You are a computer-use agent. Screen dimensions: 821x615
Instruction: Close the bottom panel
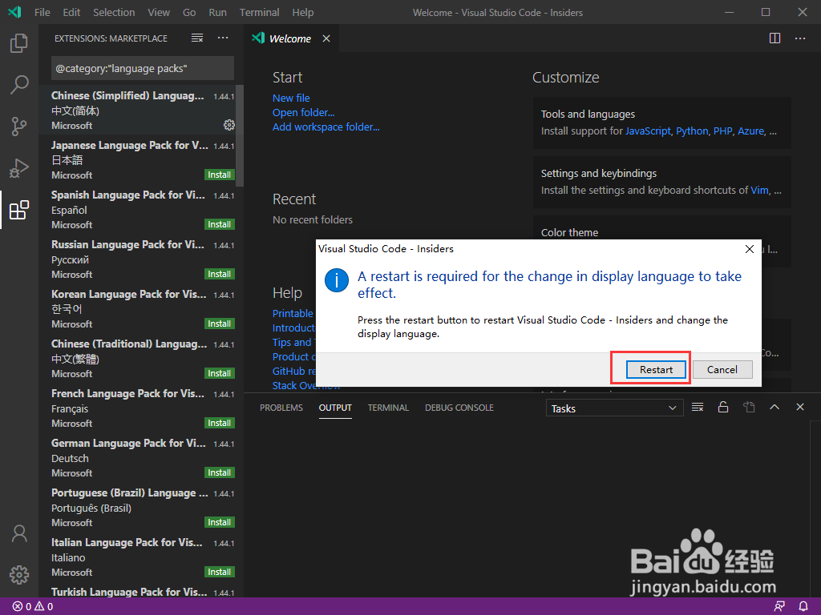click(x=800, y=407)
